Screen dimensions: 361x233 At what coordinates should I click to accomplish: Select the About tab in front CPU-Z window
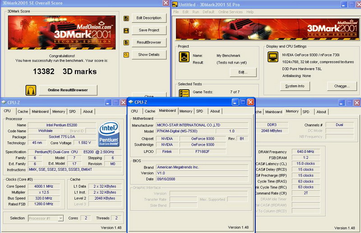point(215,111)
